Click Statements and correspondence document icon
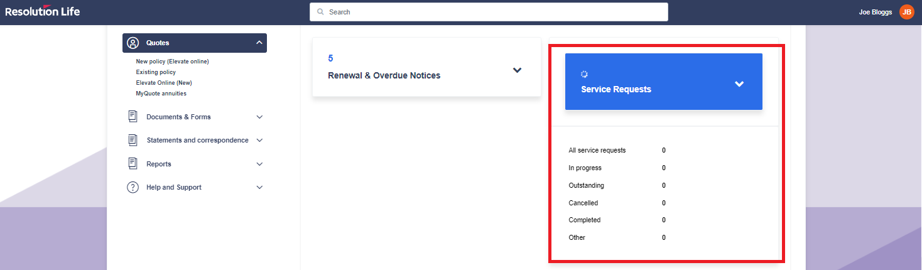The height and width of the screenshot is (270, 922). [x=133, y=140]
